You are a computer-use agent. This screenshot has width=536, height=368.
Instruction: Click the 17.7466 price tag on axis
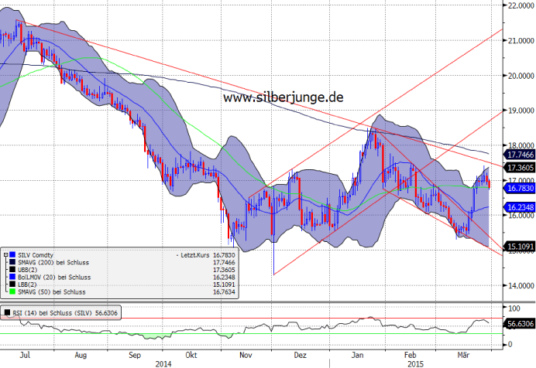[517, 155]
